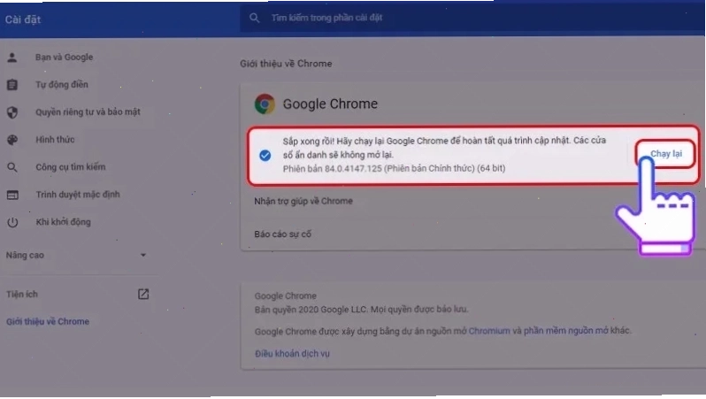This screenshot has width=706, height=399.
Task: Click the Giới thiệu về Chrome page heading
Action: tap(286, 64)
